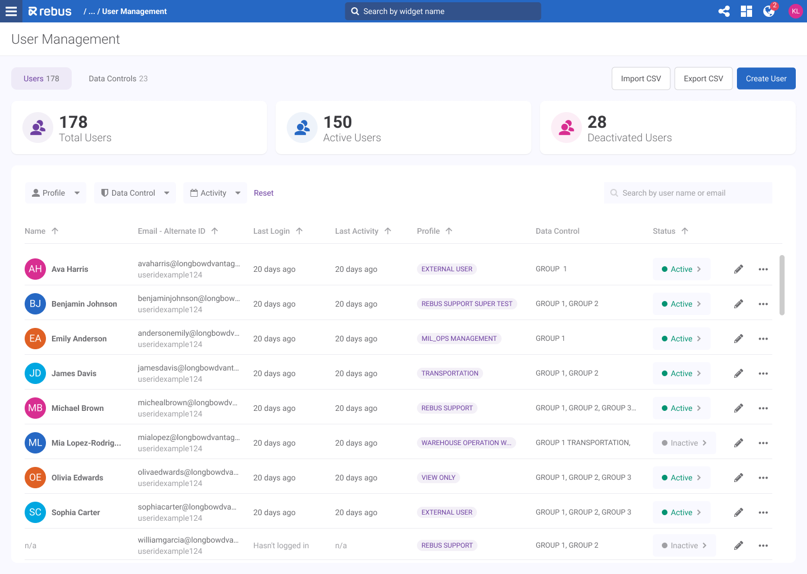The height and width of the screenshot is (574, 807).
Task: Open Olivia Edwards Active status dropdown
Action: 681,478
